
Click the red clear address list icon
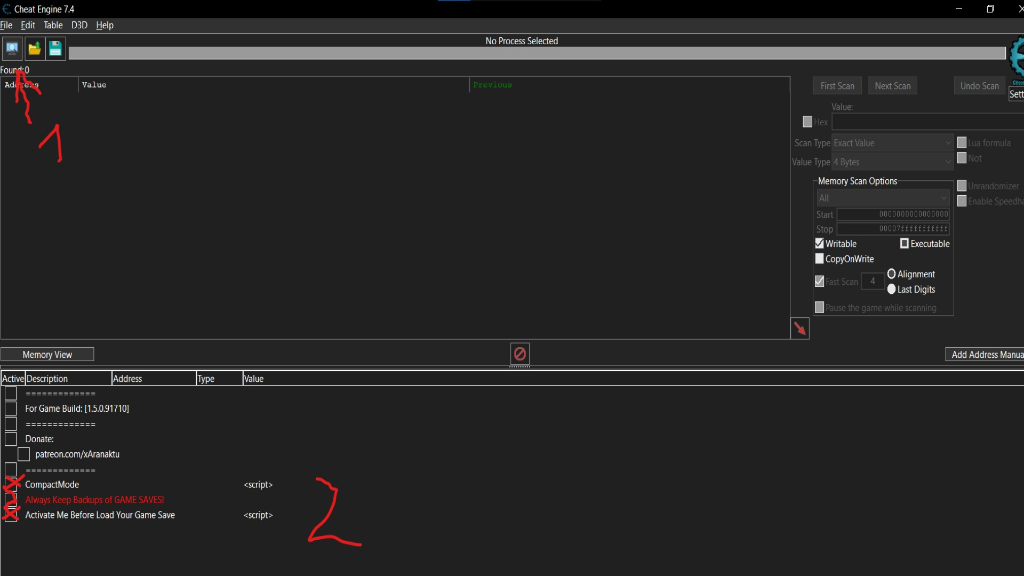tap(519, 354)
